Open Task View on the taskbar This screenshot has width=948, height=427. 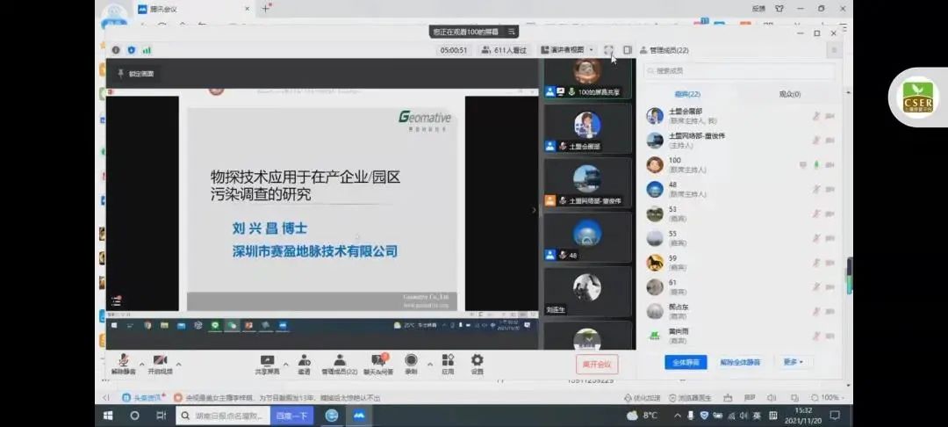161,416
